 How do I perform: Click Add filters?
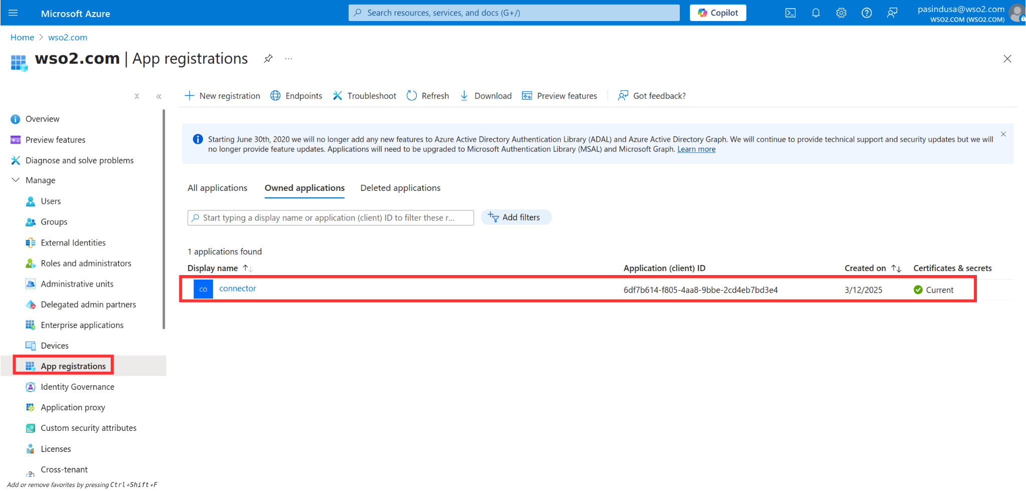pos(516,217)
